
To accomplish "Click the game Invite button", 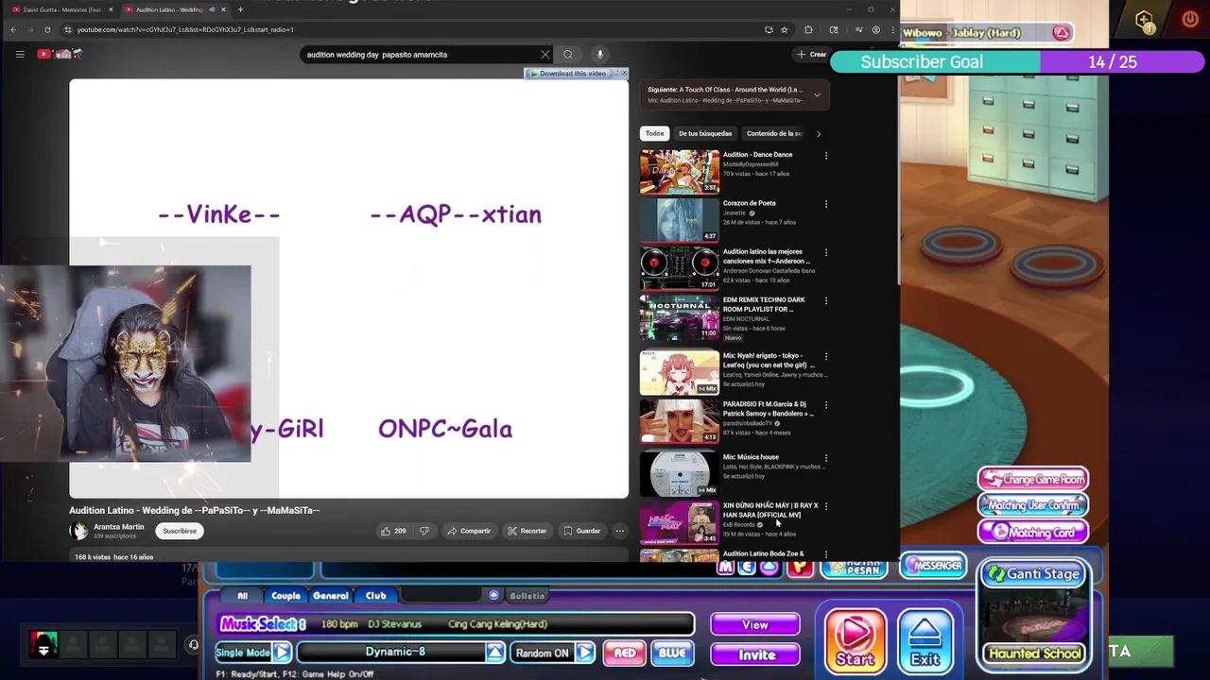I will click(x=755, y=654).
